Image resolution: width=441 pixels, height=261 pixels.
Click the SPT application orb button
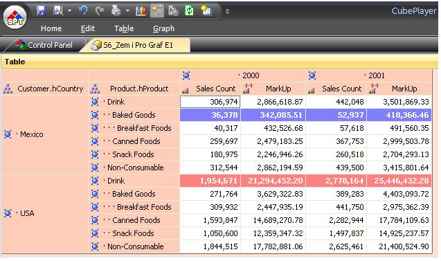15,17
